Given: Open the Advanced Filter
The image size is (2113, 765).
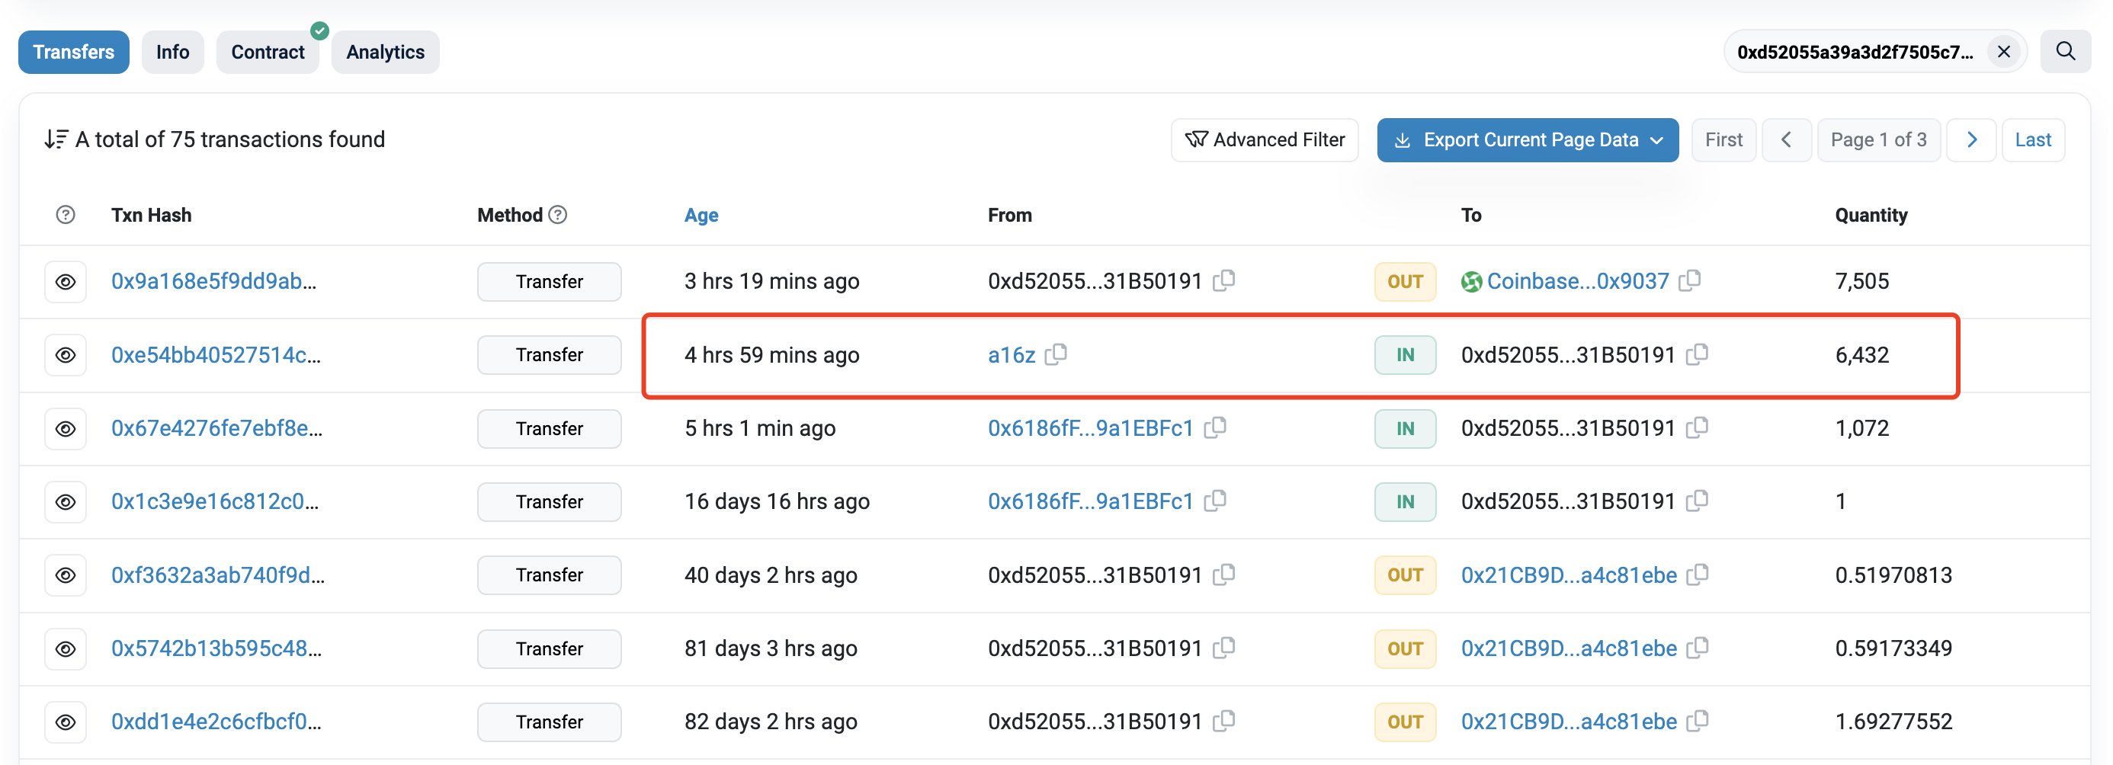Looking at the screenshot, I should pyautogui.click(x=1264, y=139).
